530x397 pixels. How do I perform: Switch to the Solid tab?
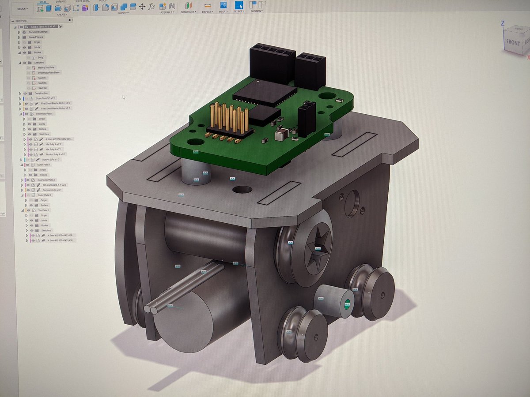click(43, 2)
